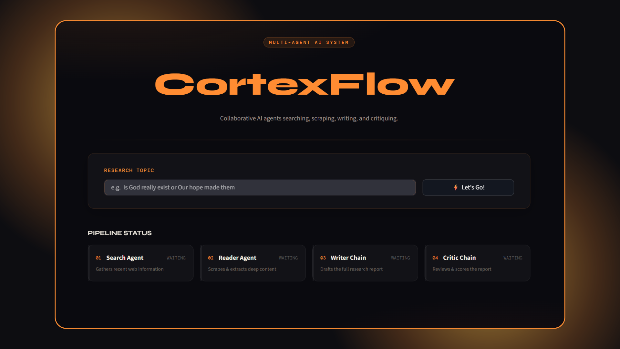Screen dimensions: 620x349
Task: Click 'Reviews & scores the report' description
Action: coord(462,269)
